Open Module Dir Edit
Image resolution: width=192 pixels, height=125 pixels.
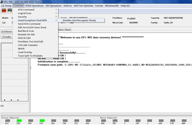click(x=36, y=35)
